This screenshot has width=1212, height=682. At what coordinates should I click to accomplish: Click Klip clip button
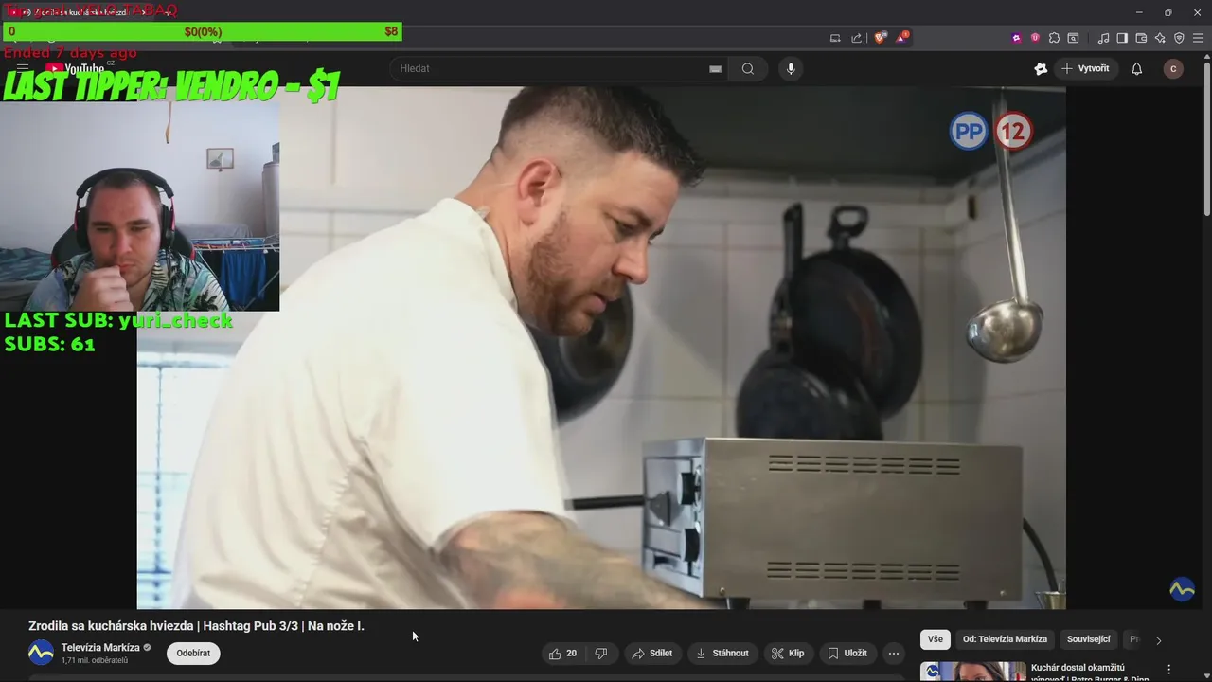788,654
